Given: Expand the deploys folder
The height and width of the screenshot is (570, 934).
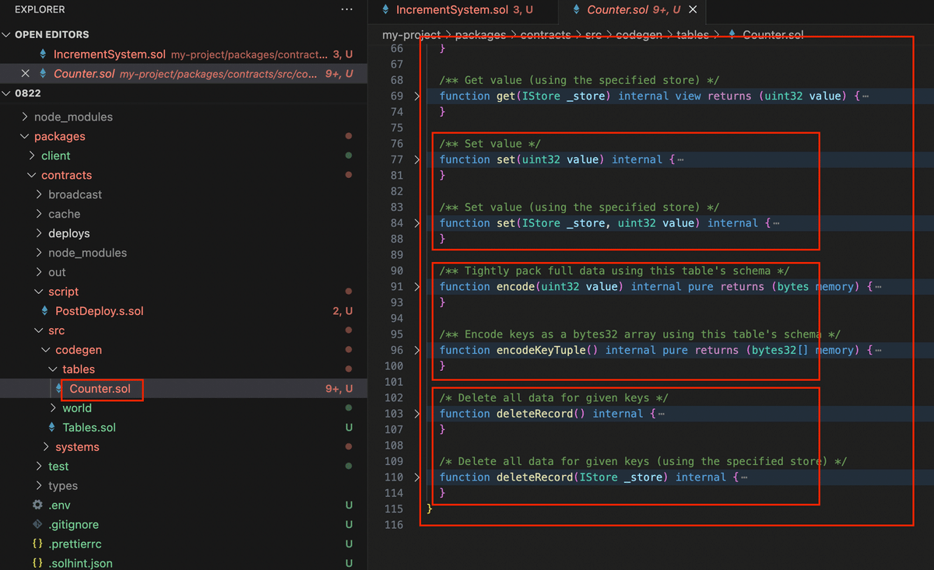Looking at the screenshot, I should point(39,233).
